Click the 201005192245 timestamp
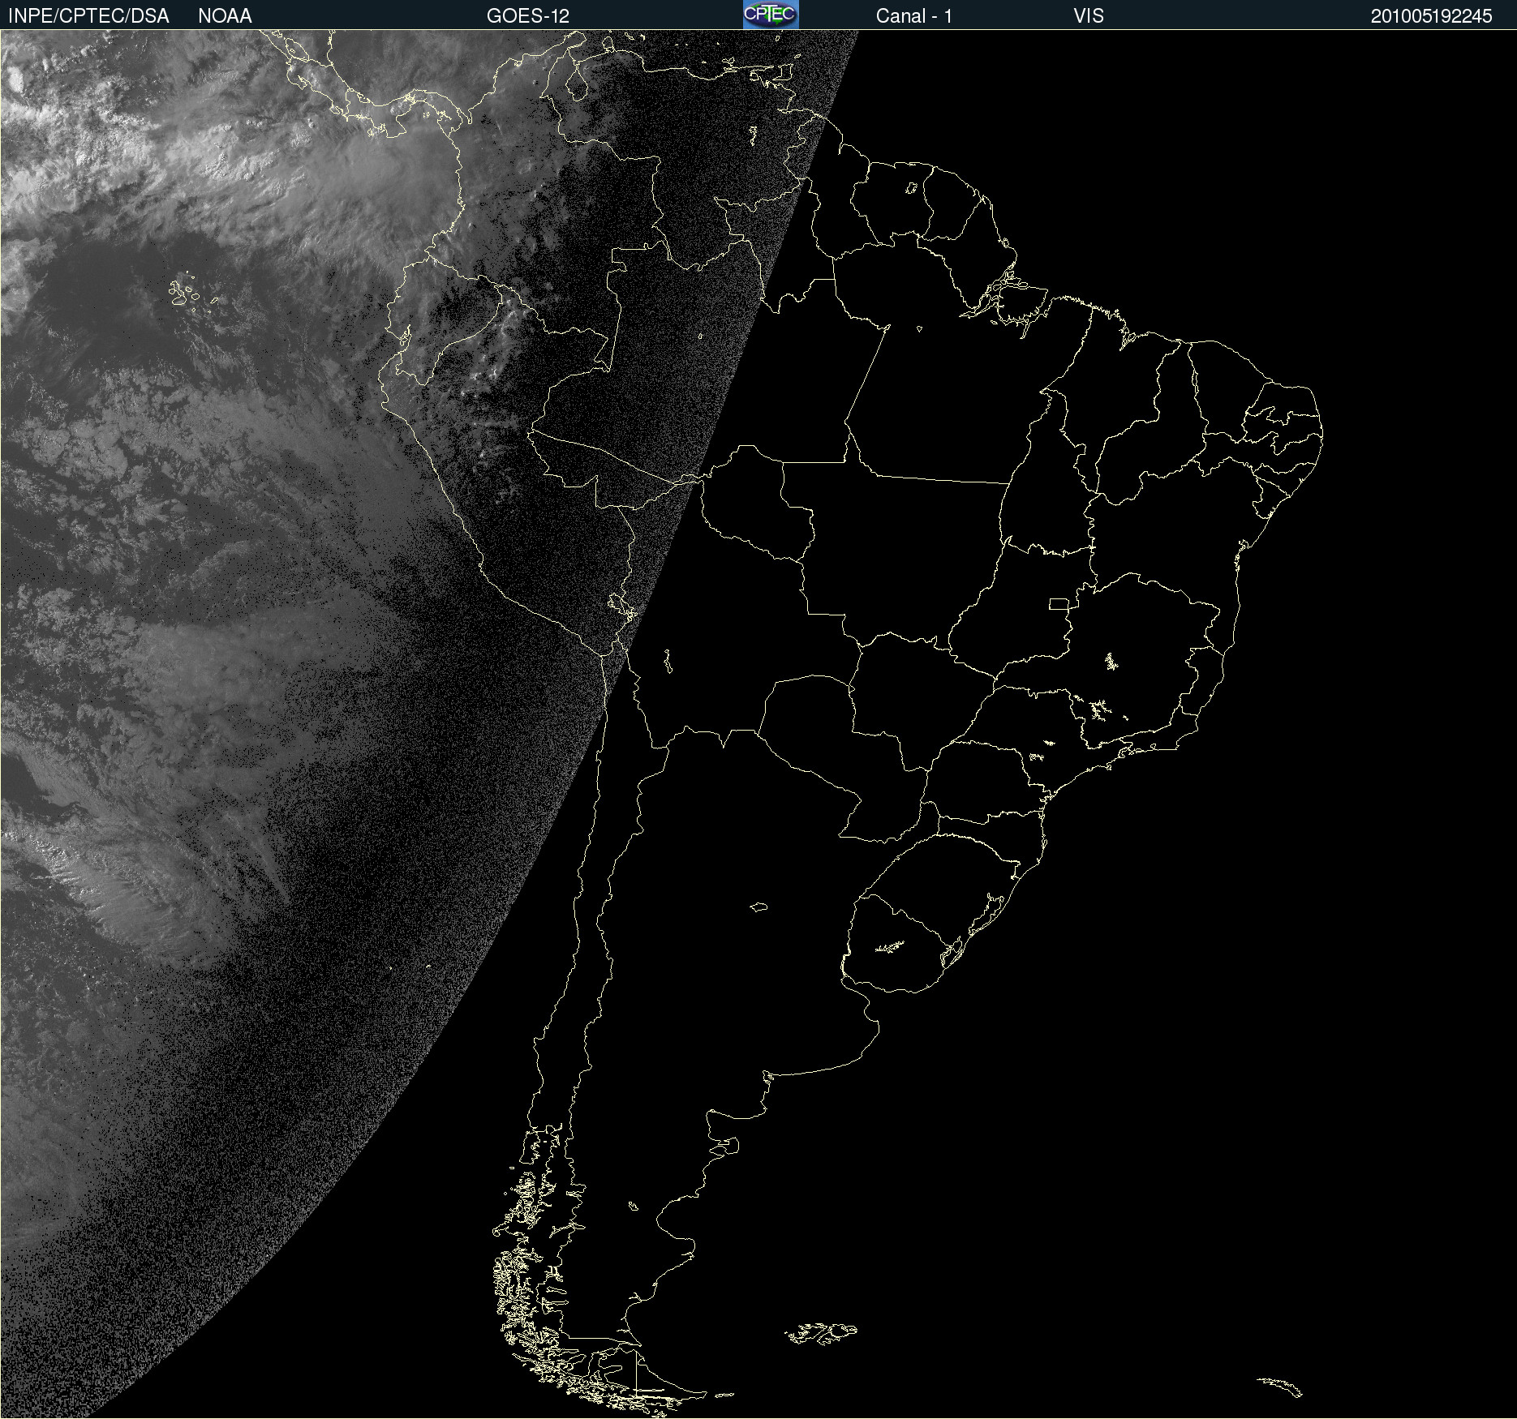Viewport: 1517px width, 1419px height. (x=1432, y=16)
